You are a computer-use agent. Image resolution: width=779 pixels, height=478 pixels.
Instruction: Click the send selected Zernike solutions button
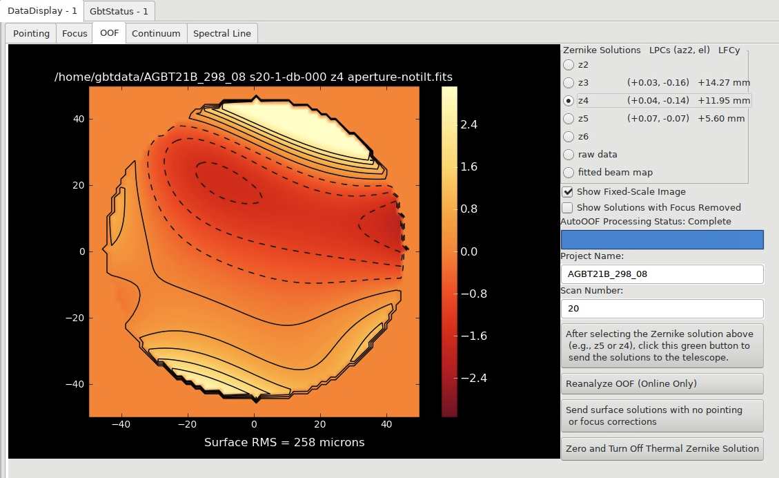pyautogui.click(x=662, y=345)
